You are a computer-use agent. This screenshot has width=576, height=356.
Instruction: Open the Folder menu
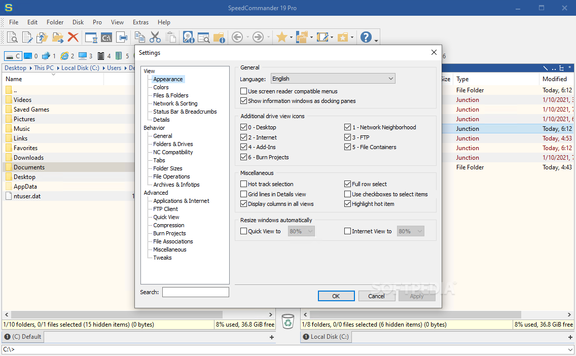point(55,22)
